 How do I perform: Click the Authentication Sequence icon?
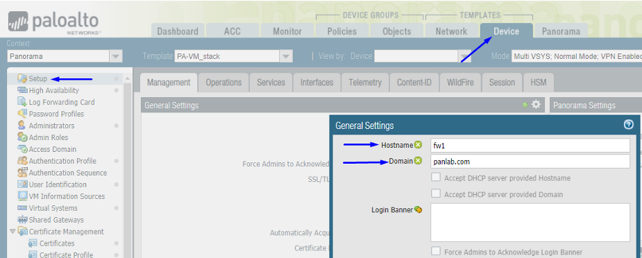coord(22,173)
